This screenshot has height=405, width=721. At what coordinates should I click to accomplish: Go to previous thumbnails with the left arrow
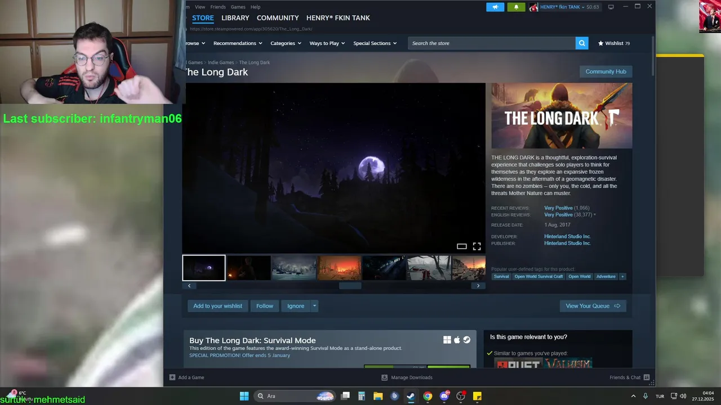coord(189,286)
